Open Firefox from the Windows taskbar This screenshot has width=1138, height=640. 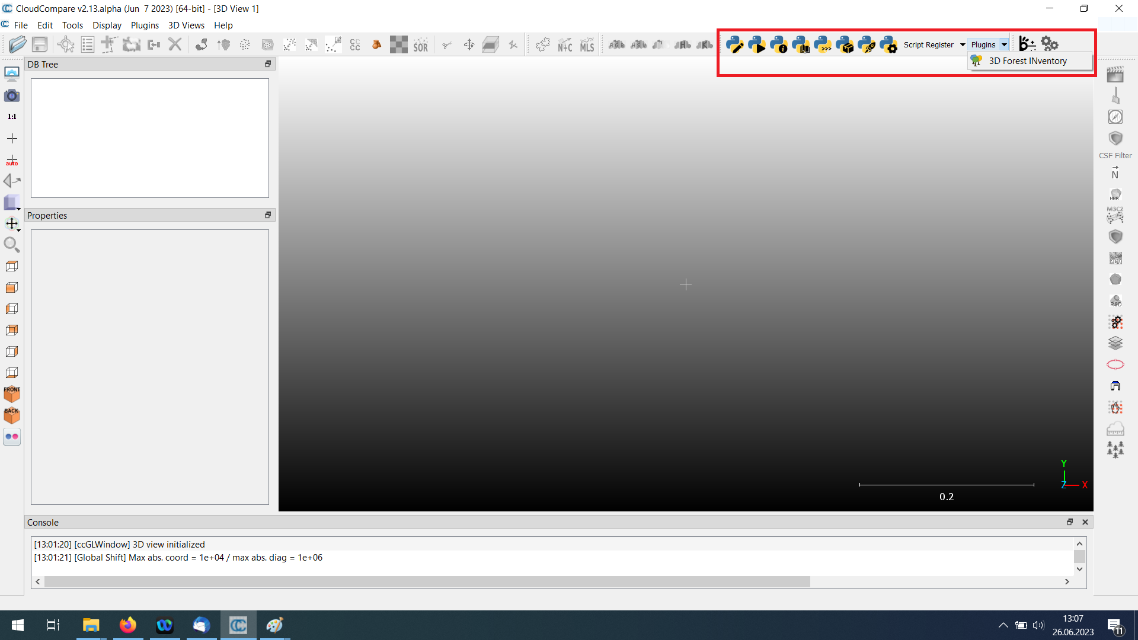[x=127, y=625]
